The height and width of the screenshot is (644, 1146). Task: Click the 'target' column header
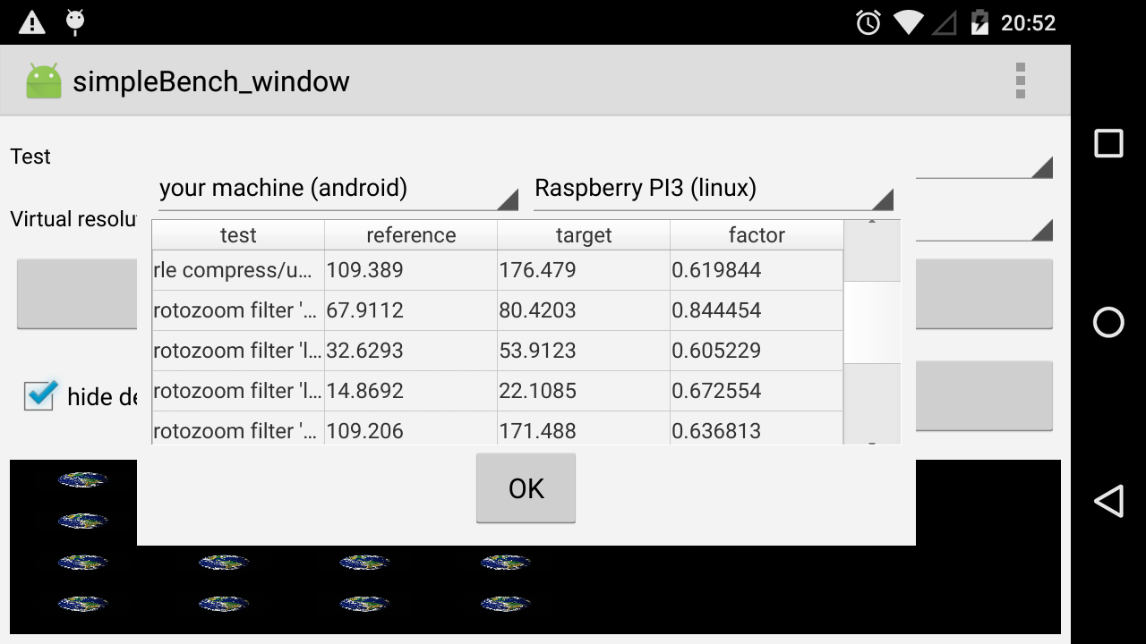point(584,235)
